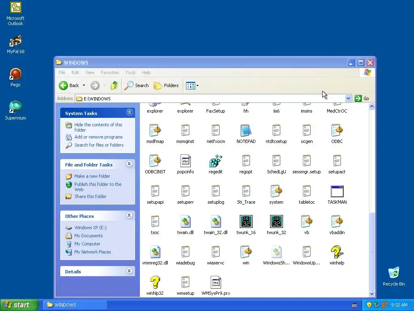Viewport: 414px width, 311px height.
Task: Click Search for files or folders link
Action: (x=99, y=145)
